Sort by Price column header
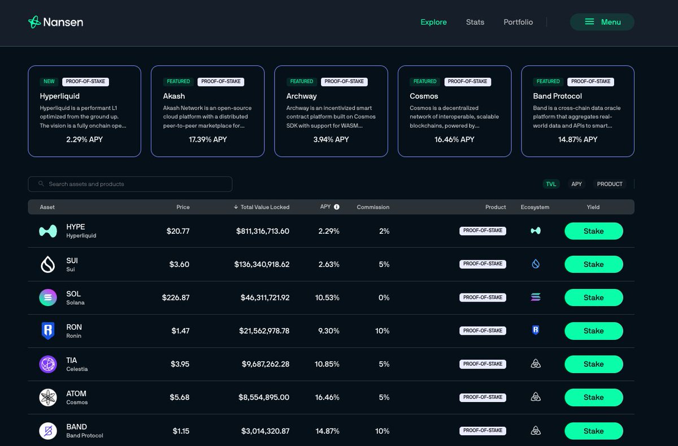678x446 pixels. tap(183, 207)
